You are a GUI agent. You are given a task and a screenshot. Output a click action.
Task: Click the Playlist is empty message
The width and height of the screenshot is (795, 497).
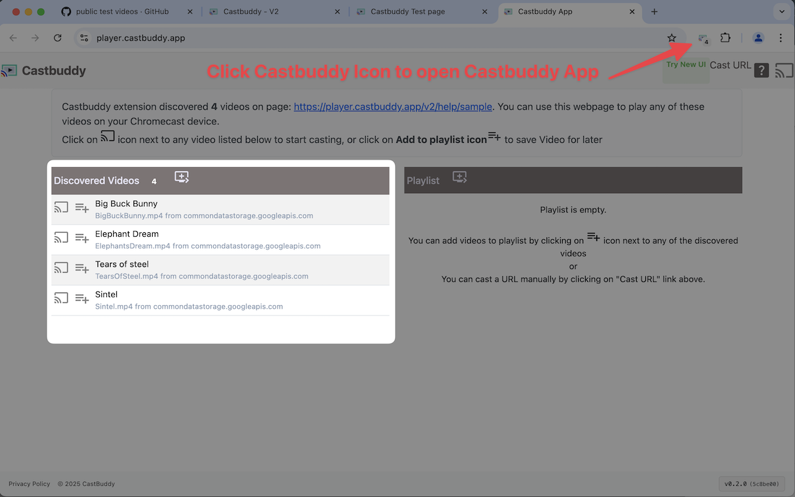[x=573, y=210]
